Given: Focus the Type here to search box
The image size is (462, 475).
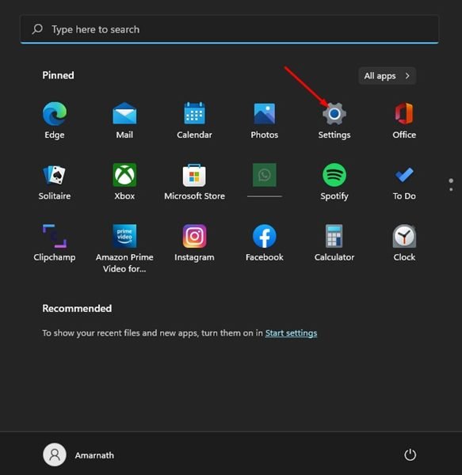Looking at the screenshot, I should (x=229, y=29).
